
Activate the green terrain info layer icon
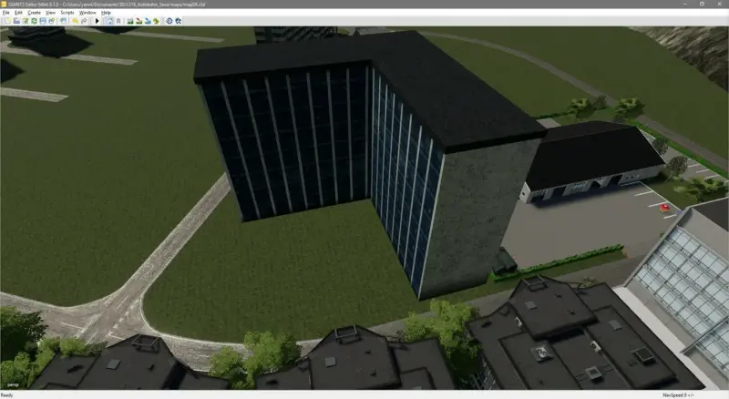click(x=156, y=21)
